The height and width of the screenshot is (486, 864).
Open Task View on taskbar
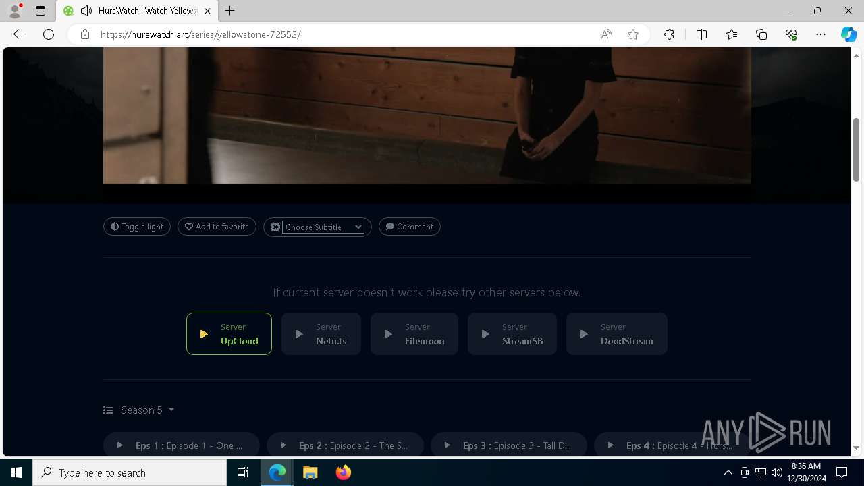click(x=243, y=473)
